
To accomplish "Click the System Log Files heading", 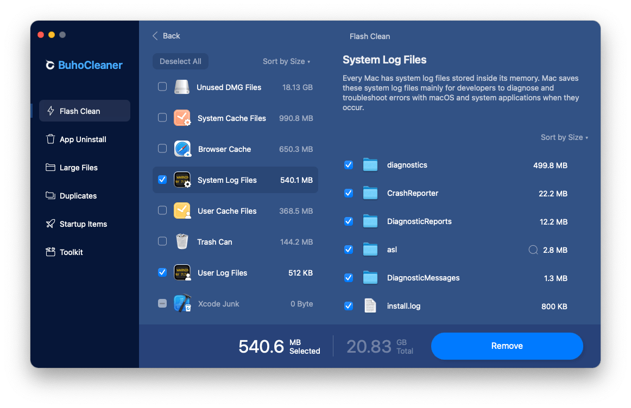I will click(x=384, y=60).
